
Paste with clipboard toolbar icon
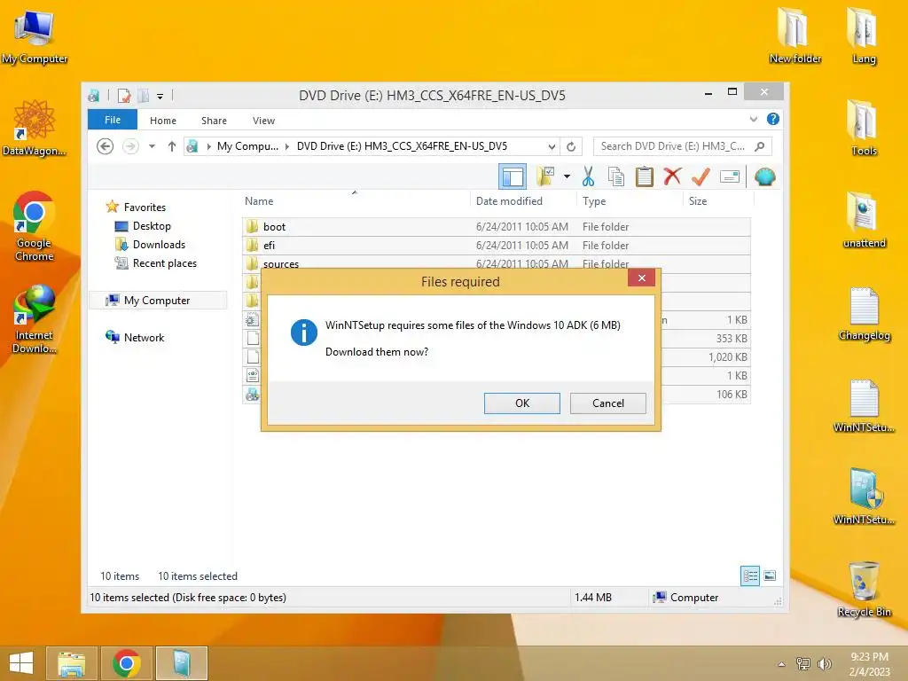click(x=644, y=176)
